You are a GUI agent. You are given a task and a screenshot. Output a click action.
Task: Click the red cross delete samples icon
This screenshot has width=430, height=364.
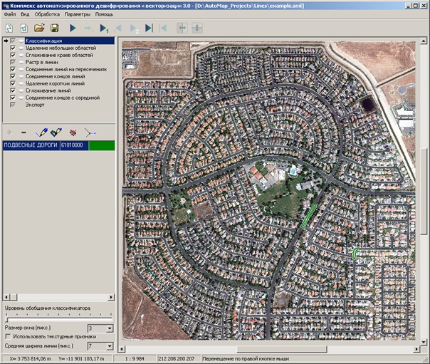click(x=72, y=132)
